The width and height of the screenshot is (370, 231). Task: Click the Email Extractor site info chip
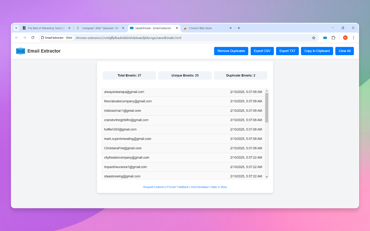[57, 38]
